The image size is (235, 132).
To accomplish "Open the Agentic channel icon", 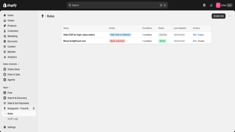I will click(x=5, y=80).
